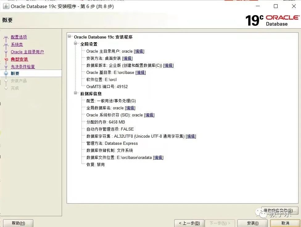Screen dimensions: 301x227
Task: Click the 安装产品 step in sidebar
Action: (19, 81)
